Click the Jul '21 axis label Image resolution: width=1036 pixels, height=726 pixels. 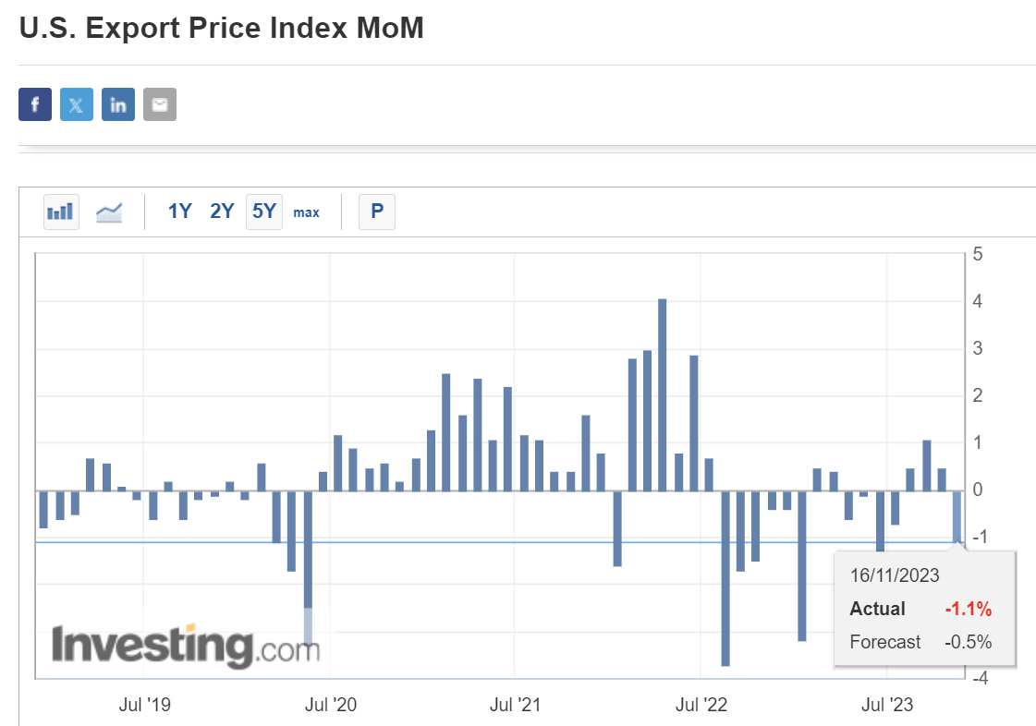516,706
